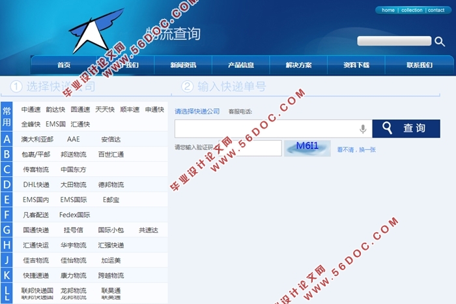Viewport: 456px width, 304px height.
Task: Go to 产品信息 product info page
Action: click(241, 65)
